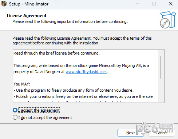
Task: Click the Cancel button
Action: tap(162, 133)
